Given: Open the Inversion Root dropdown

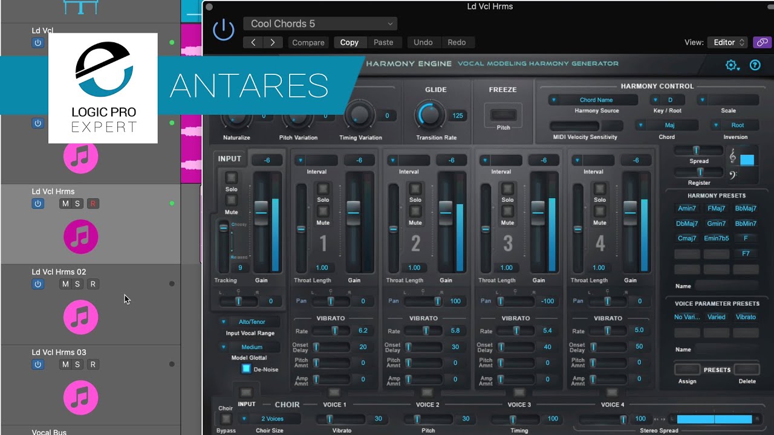Looking at the screenshot, I should point(735,125).
